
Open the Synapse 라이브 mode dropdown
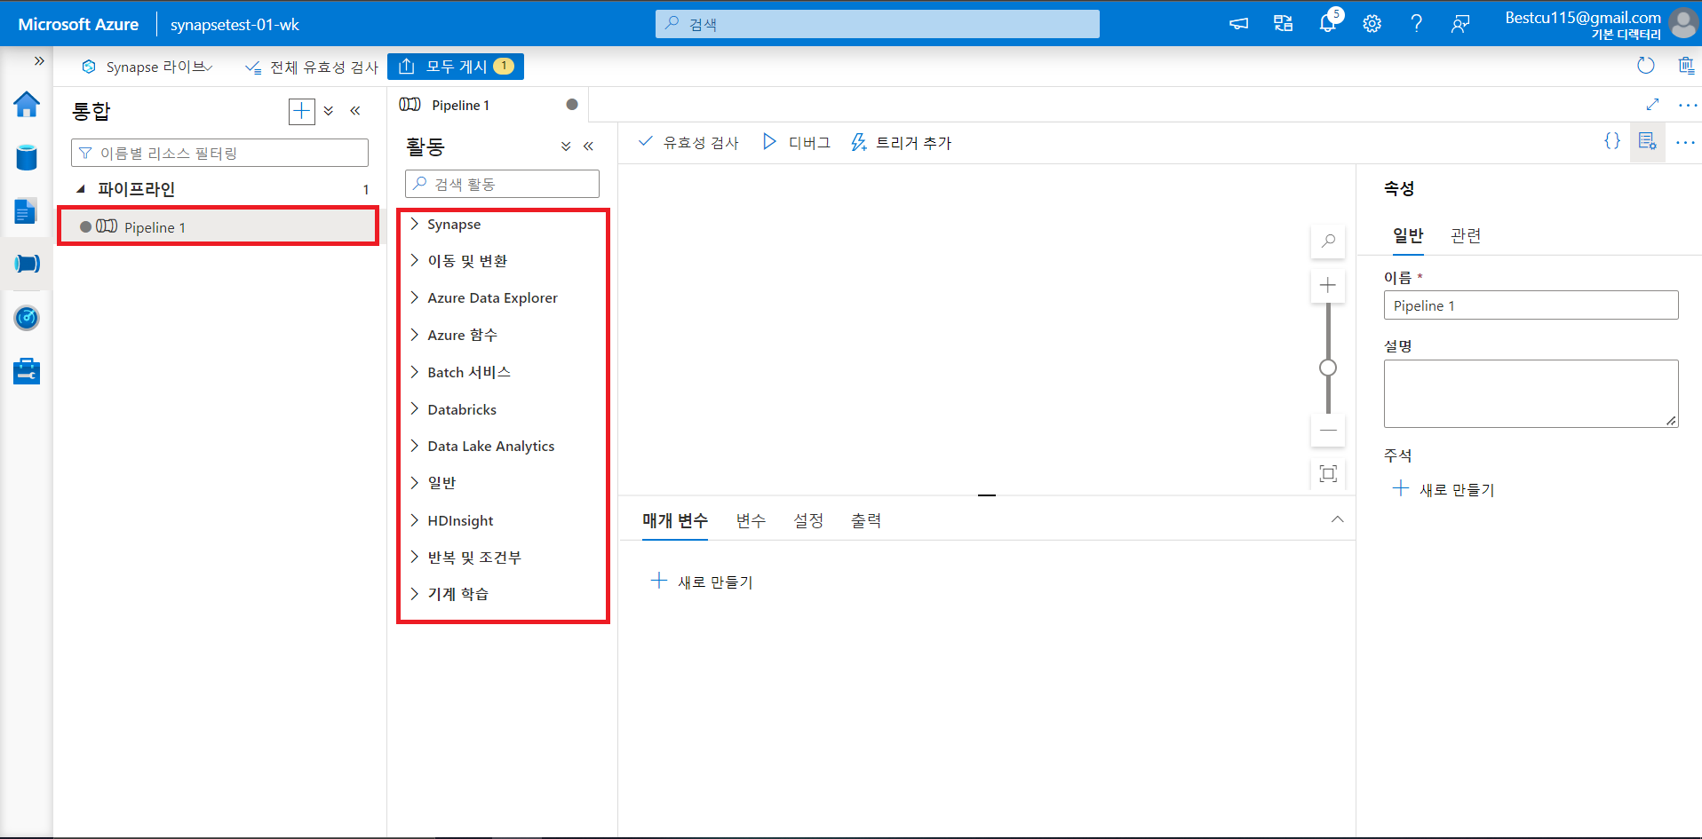point(147,67)
